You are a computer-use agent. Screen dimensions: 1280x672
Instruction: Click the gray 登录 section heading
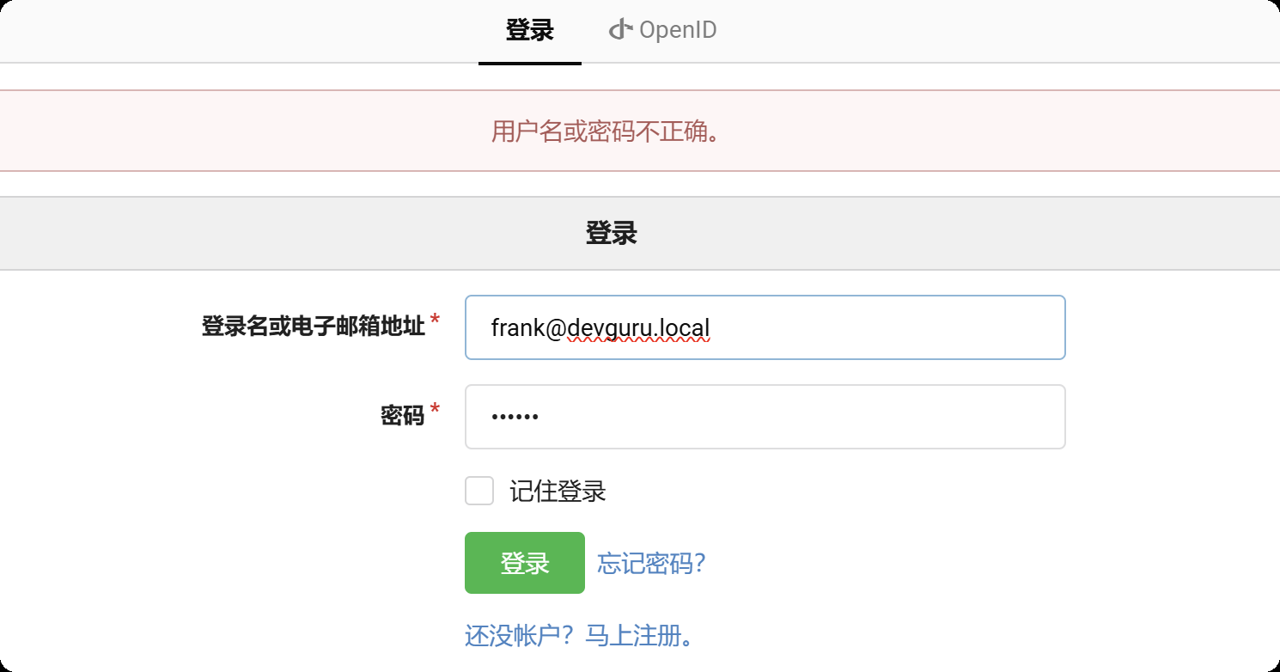(611, 233)
